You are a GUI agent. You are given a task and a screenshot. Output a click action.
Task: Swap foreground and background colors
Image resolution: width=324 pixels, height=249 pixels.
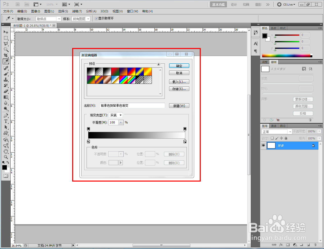8,162
